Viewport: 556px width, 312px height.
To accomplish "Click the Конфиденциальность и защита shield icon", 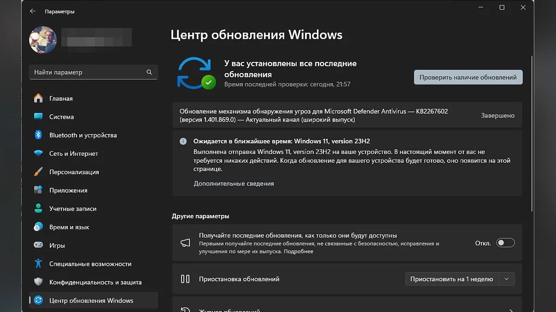I will (x=38, y=282).
